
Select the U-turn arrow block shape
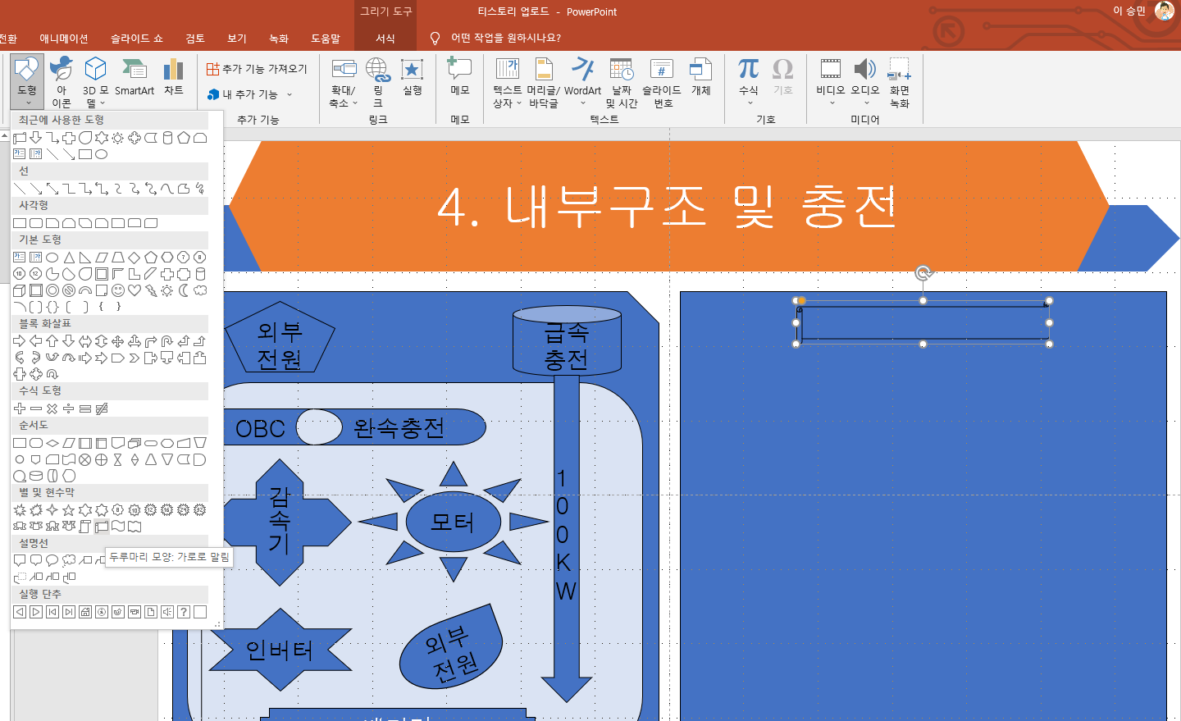[x=167, y=341]
